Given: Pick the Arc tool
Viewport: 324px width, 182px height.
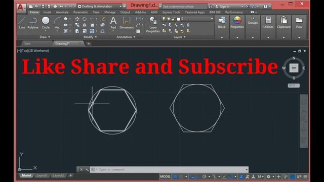Looking at the screenshot, I should pos(57,23).
